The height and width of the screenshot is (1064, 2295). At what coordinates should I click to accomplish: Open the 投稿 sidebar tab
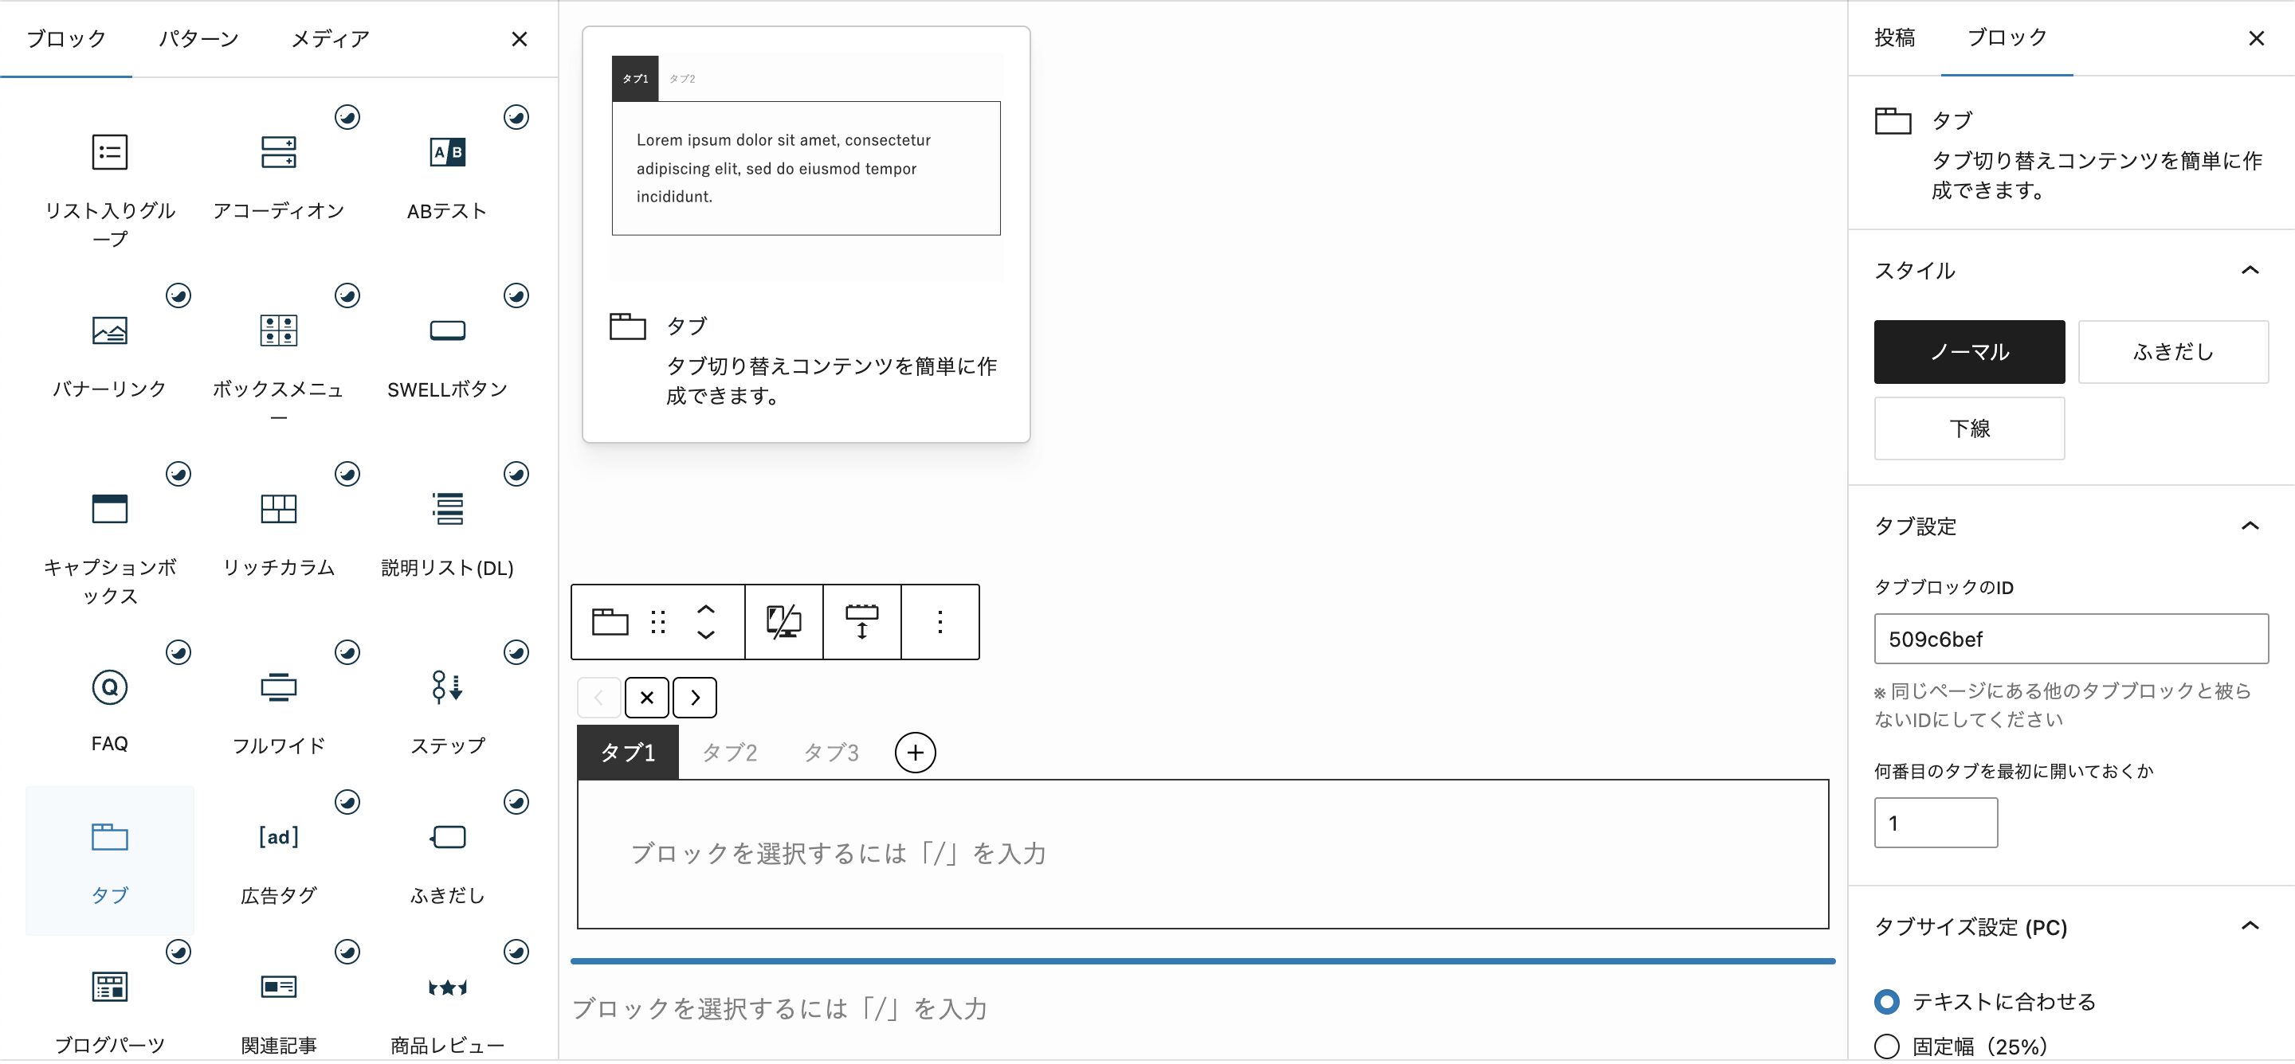(1894, 37)
